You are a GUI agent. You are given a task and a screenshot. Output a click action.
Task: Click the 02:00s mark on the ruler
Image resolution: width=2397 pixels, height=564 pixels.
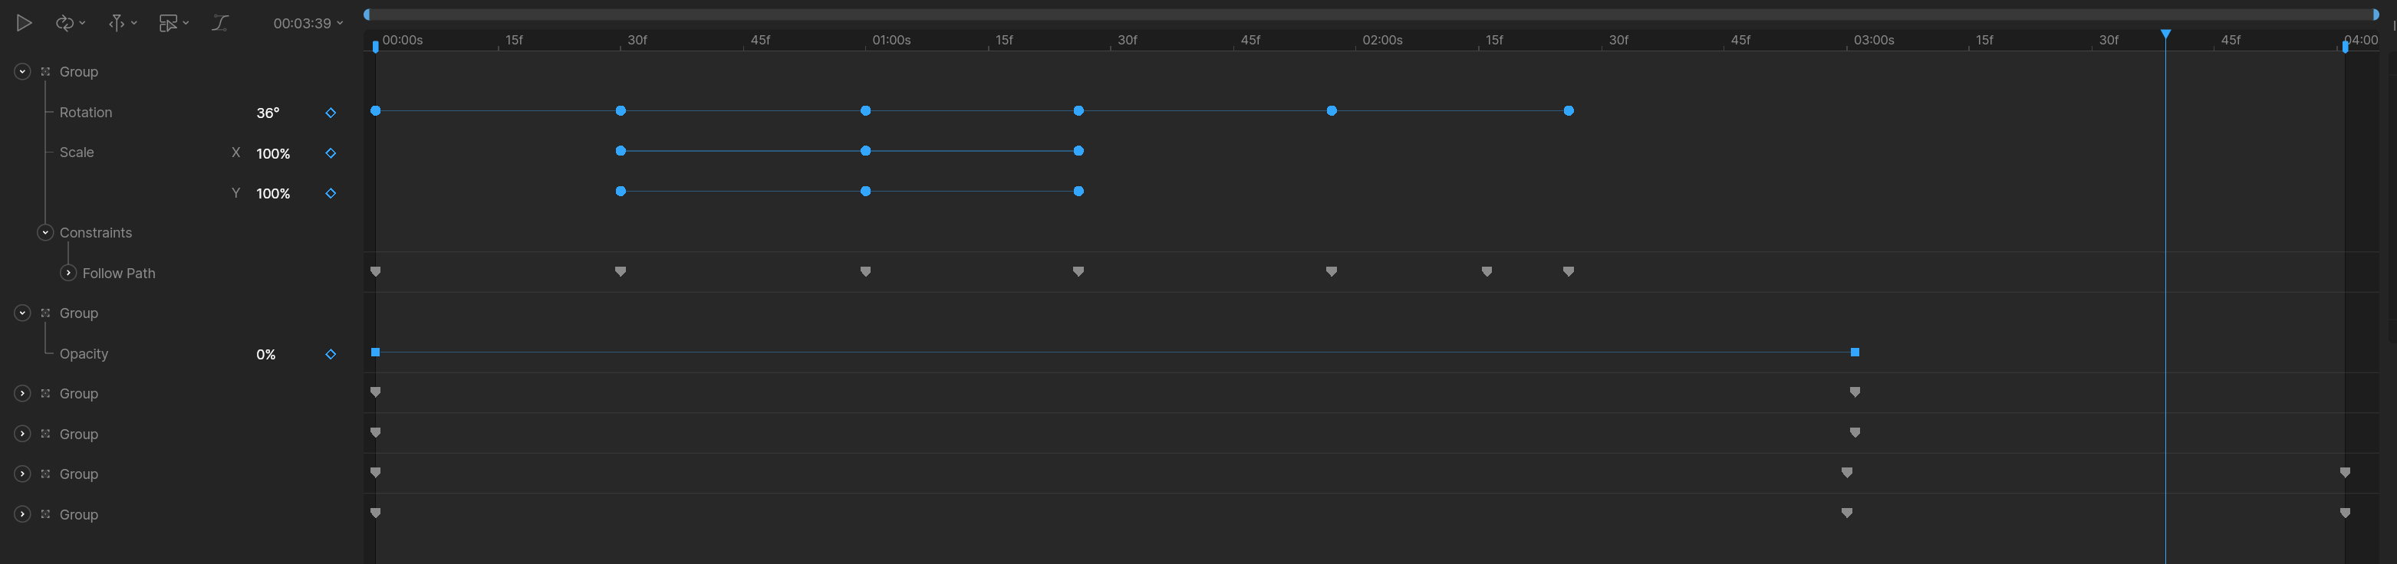[x=1381, y=40]
